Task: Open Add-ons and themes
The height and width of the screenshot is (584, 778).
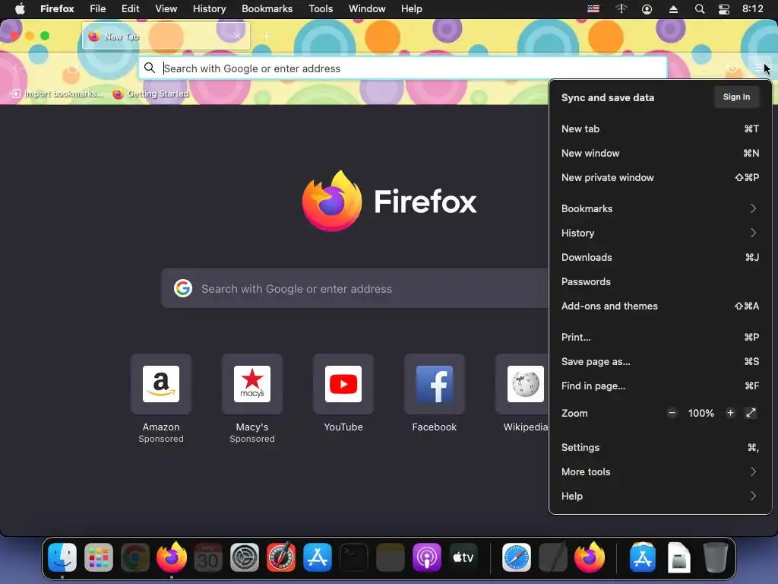Action: tap(660, 306)
